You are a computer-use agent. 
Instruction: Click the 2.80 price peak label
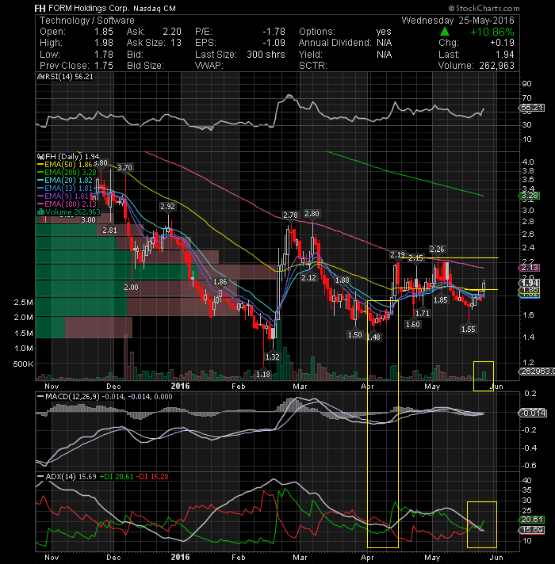click(x=312, y=214)
